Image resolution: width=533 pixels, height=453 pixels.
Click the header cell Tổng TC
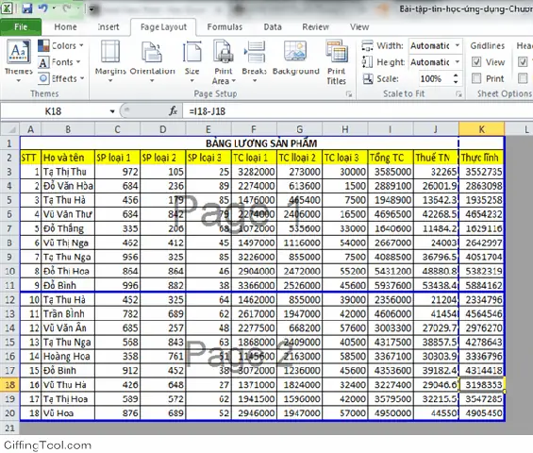391,158
